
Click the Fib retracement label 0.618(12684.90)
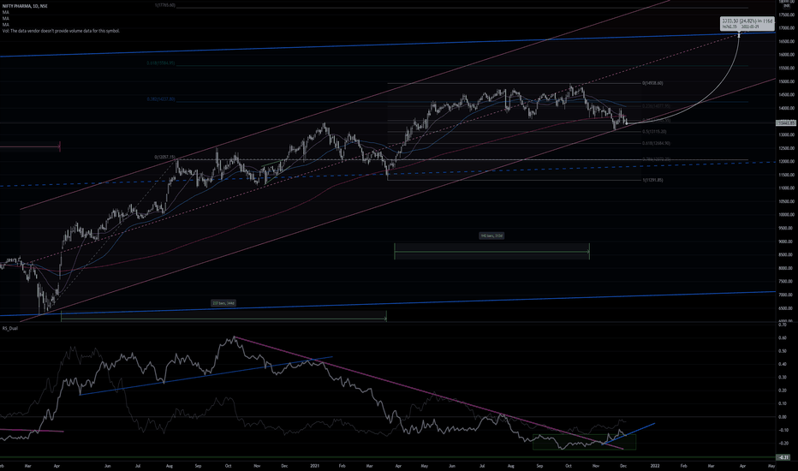coord(656,144)
